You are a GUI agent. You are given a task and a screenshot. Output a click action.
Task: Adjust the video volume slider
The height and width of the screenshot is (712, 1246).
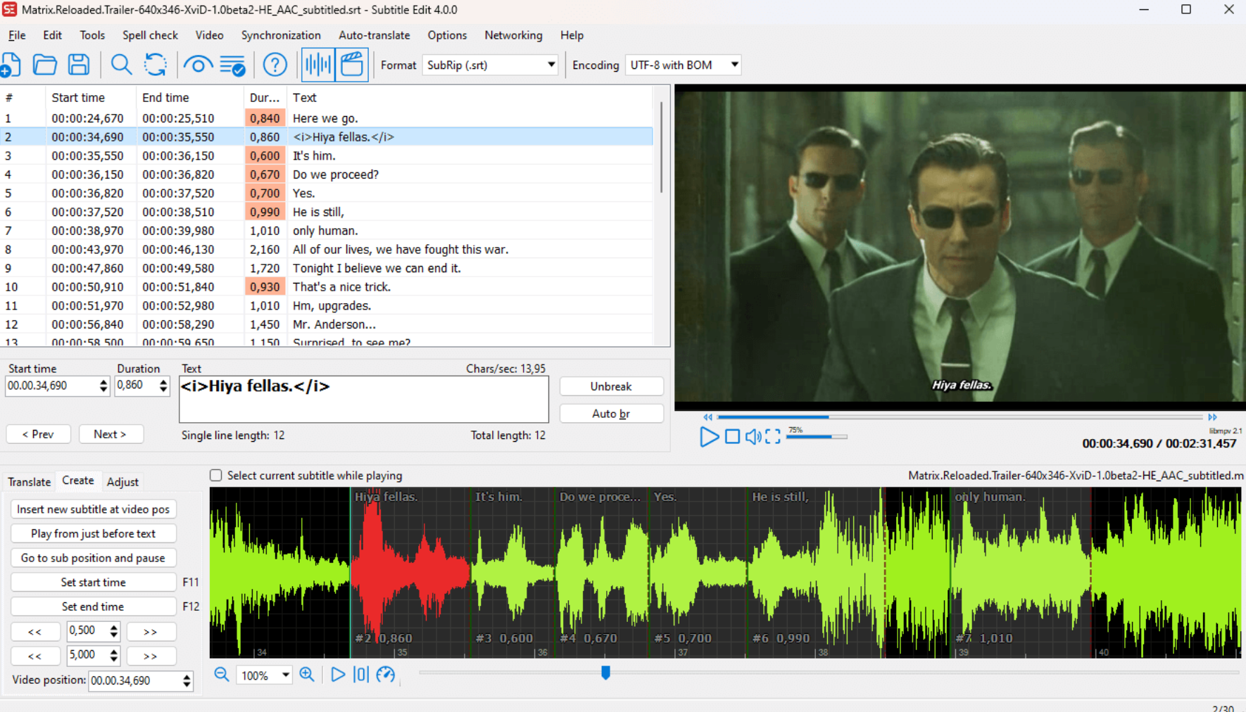tap(817, 436)
